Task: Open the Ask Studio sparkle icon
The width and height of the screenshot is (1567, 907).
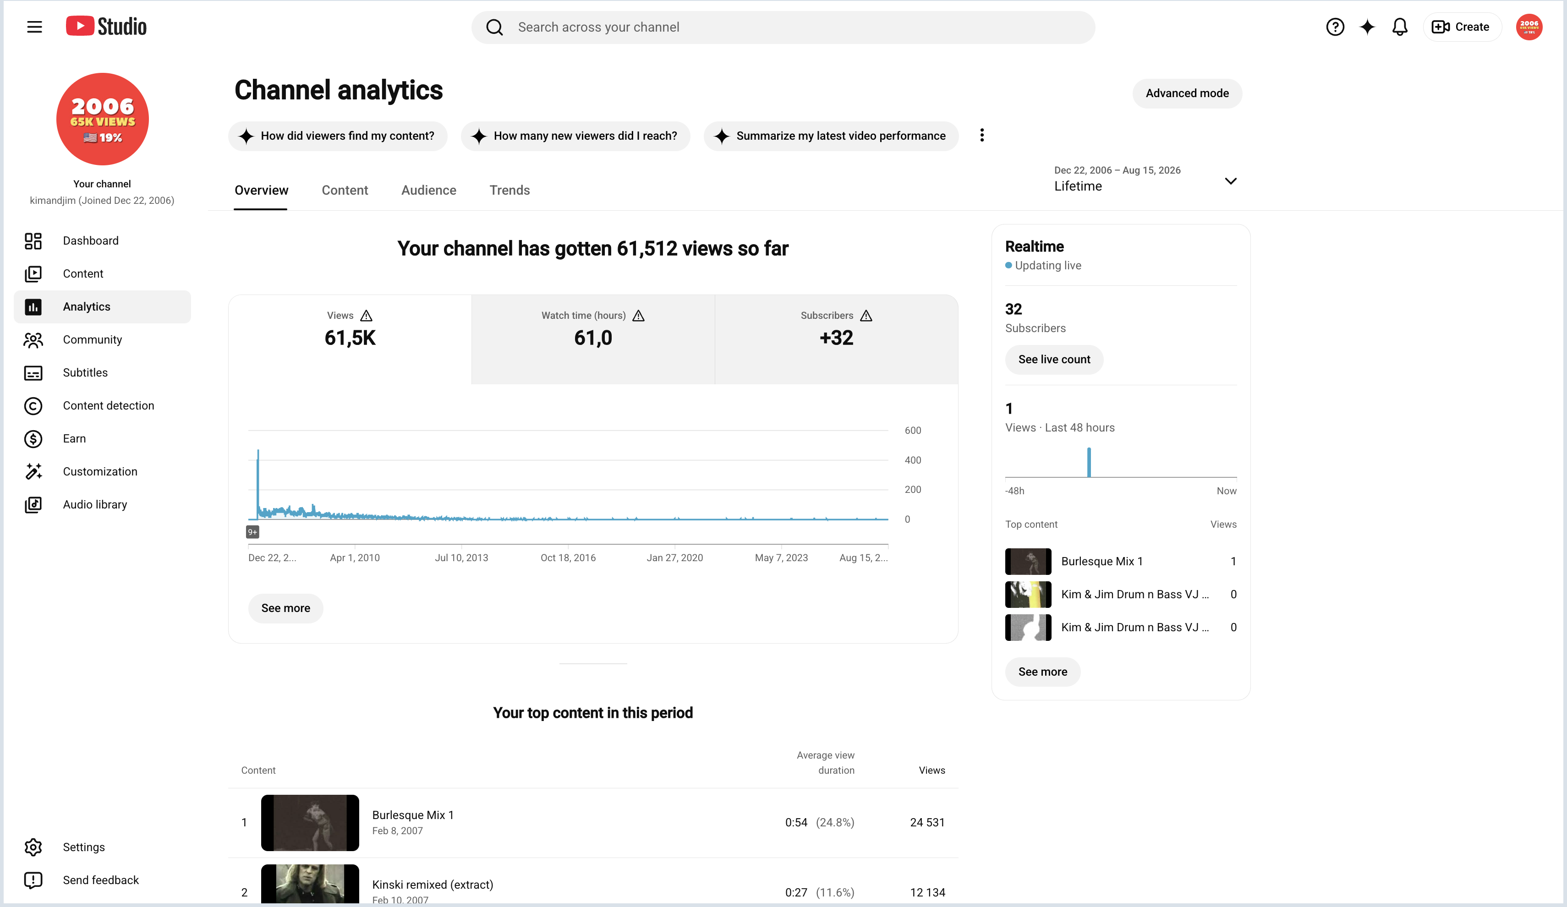Action: coord(1367,27)
